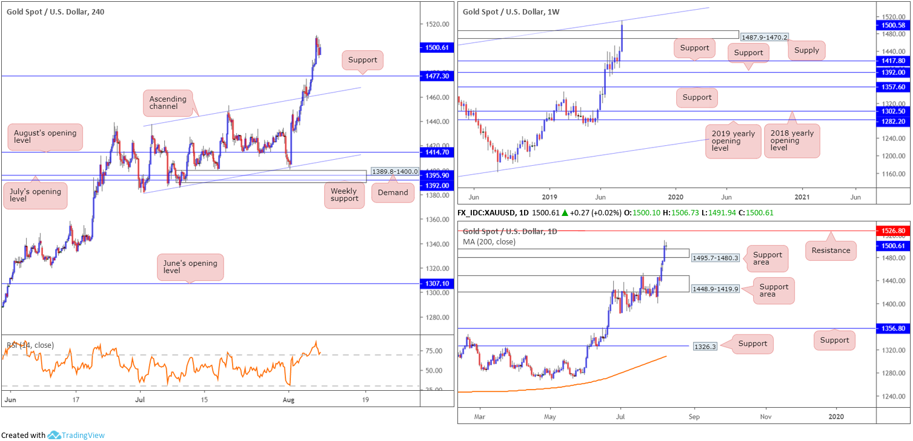913x441 pixels.
Task: Click the 1307.10 price label
Action: 437,283
